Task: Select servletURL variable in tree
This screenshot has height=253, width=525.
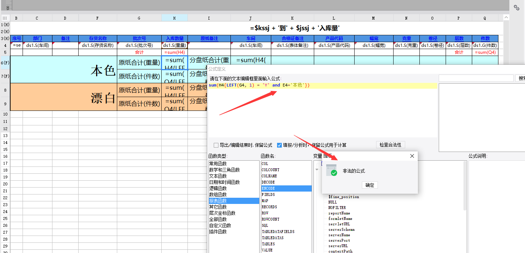Action: click(339, 224)
